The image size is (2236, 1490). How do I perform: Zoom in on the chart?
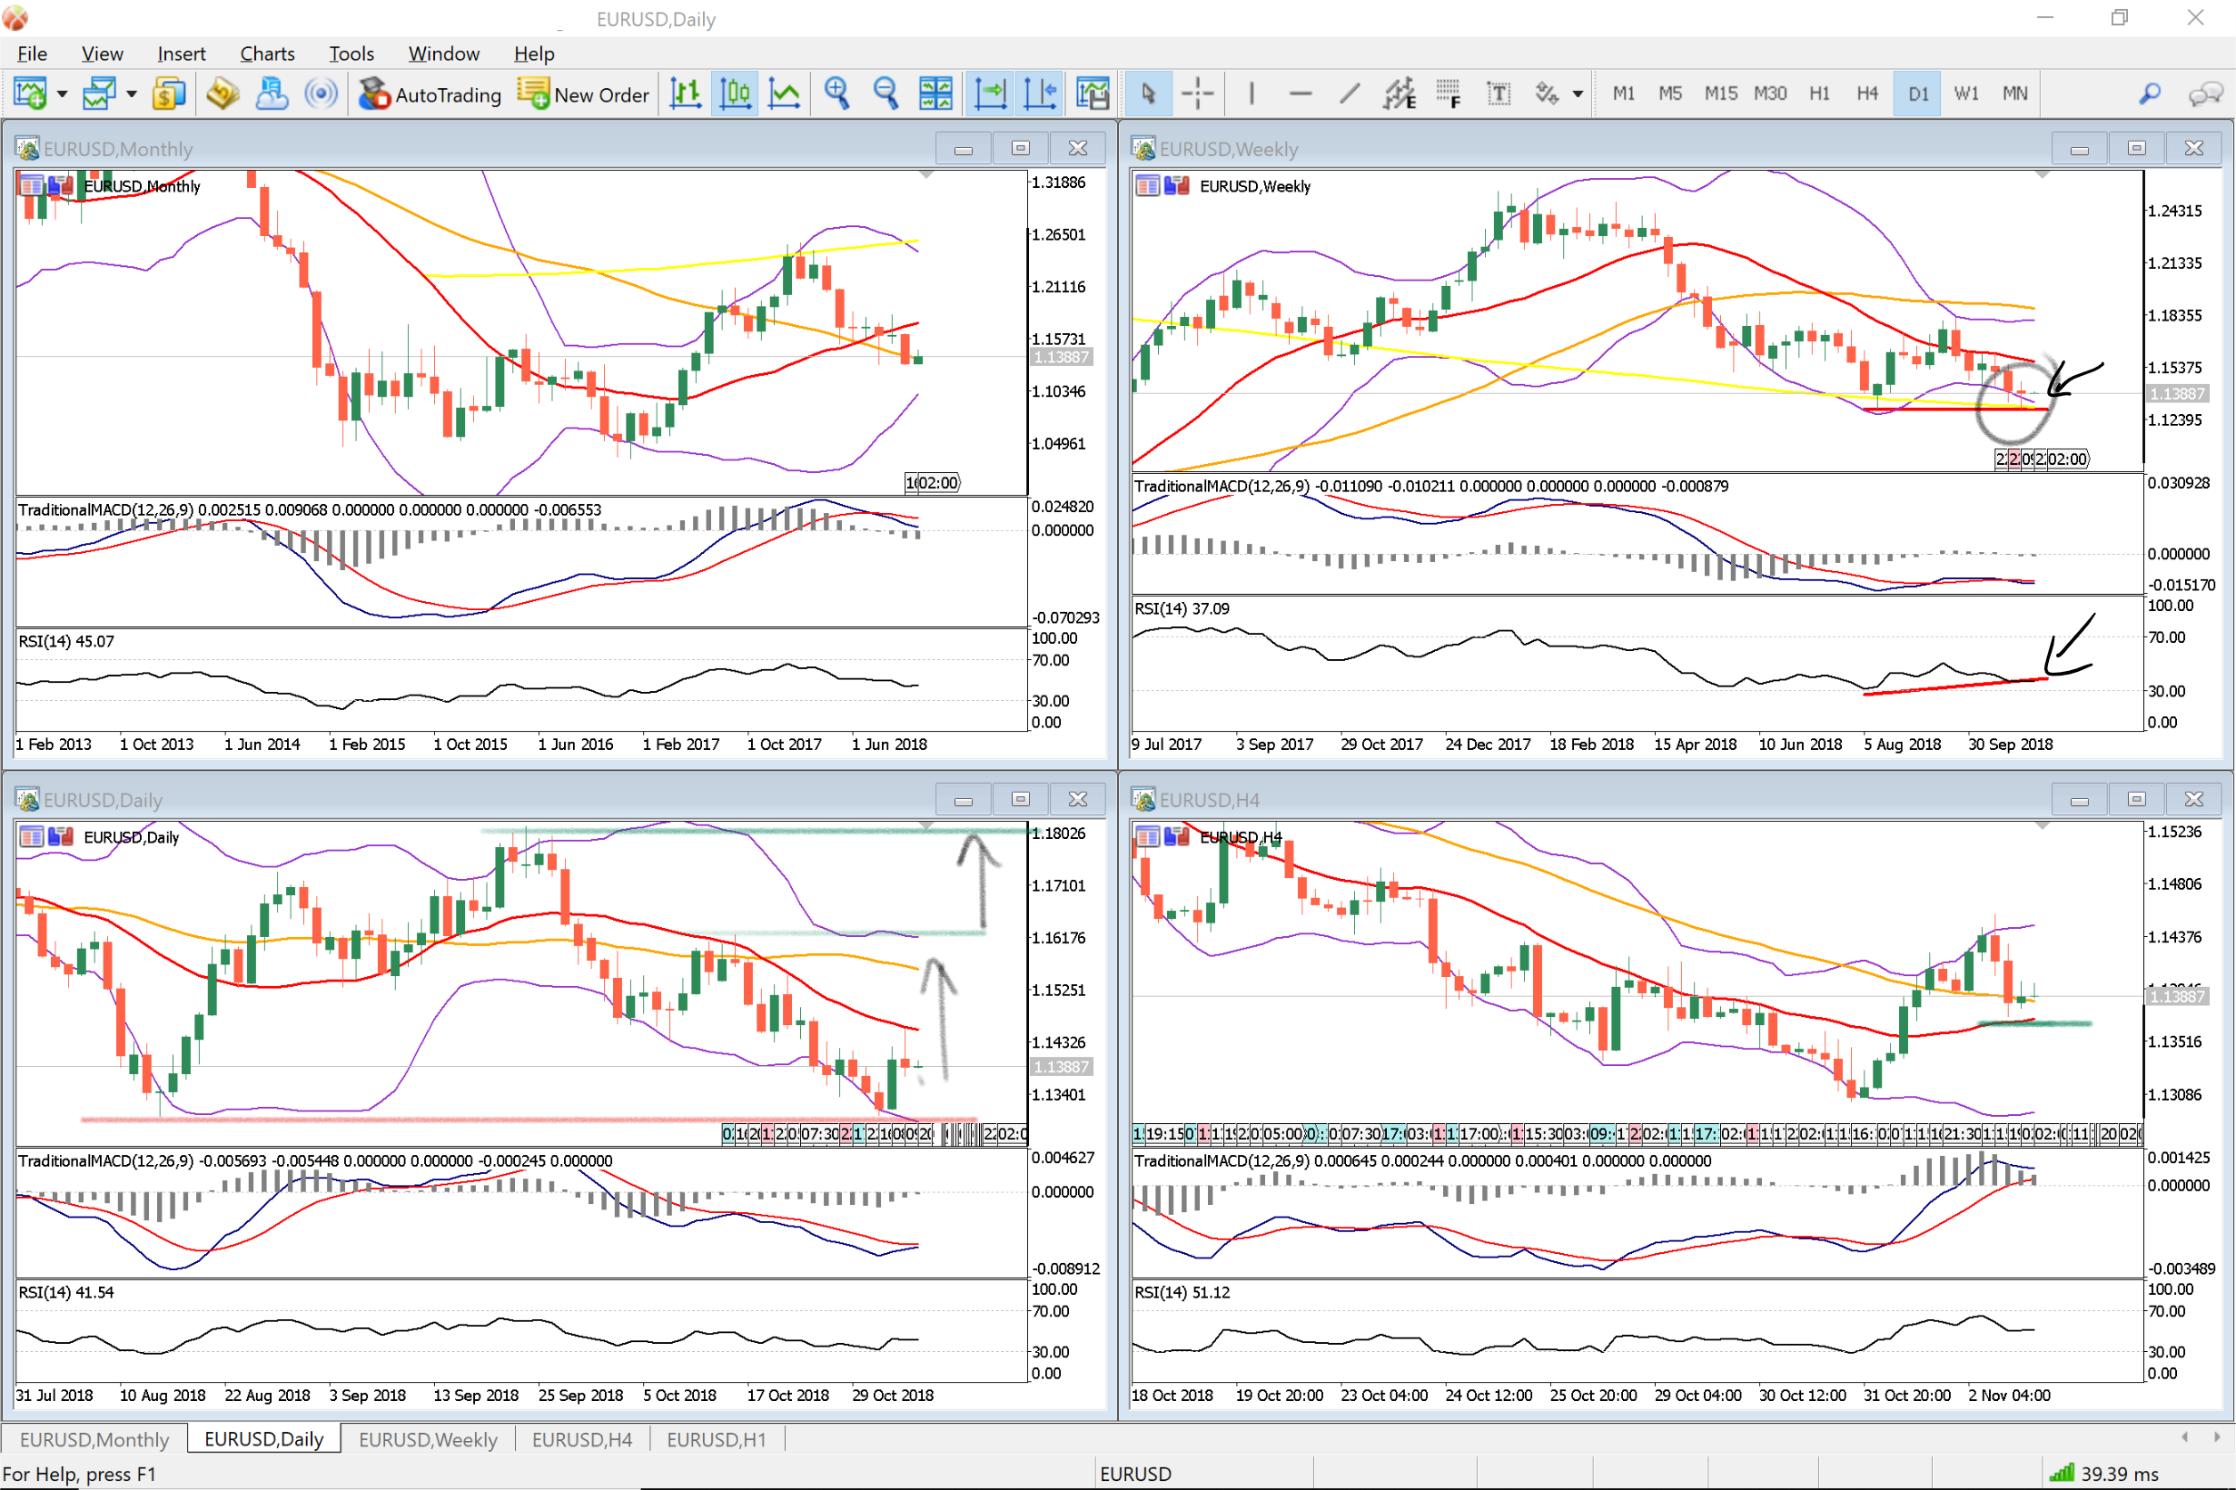[836, 94]
